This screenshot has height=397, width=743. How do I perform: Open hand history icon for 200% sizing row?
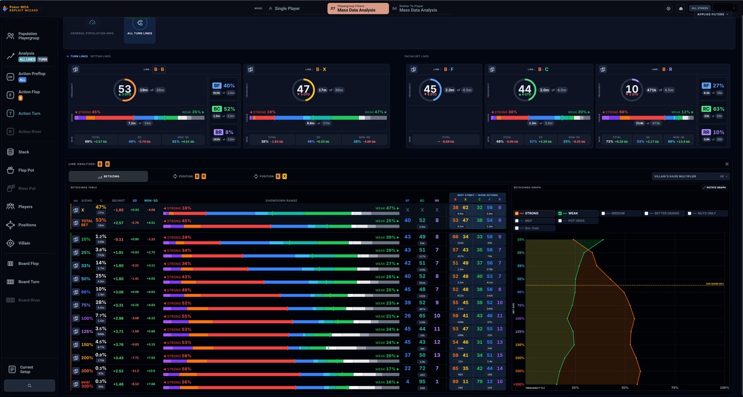(75, 358)
